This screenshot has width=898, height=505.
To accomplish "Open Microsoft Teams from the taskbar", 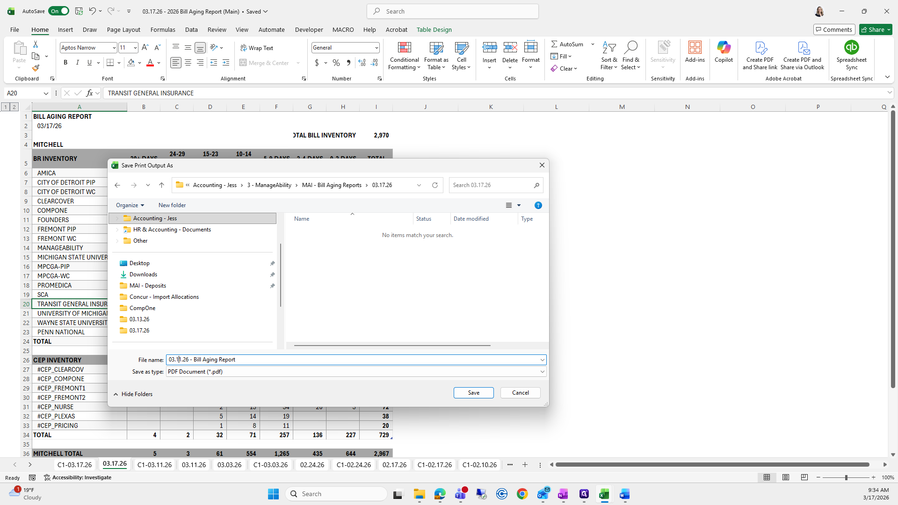I will pyautogui.click(x=461, y=494).
